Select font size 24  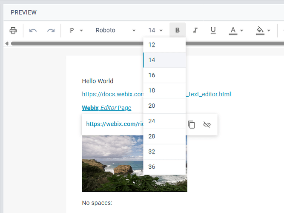click(164, 121)
